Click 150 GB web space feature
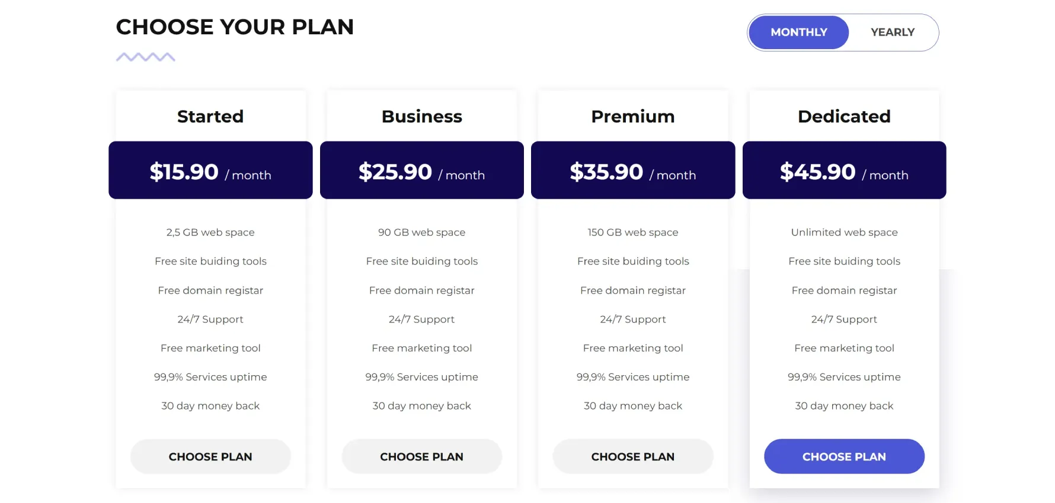Screen dimensions: 1055x503 point(633,233)
